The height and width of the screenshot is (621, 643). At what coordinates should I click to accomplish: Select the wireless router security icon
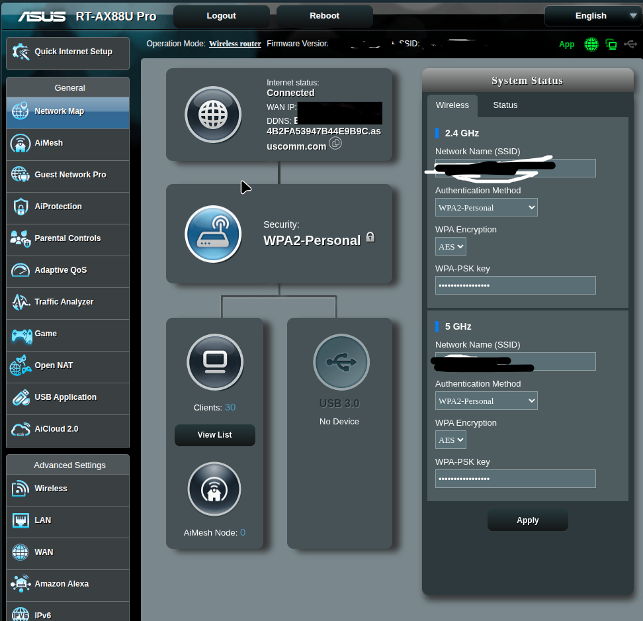click(x=213, y=234)
